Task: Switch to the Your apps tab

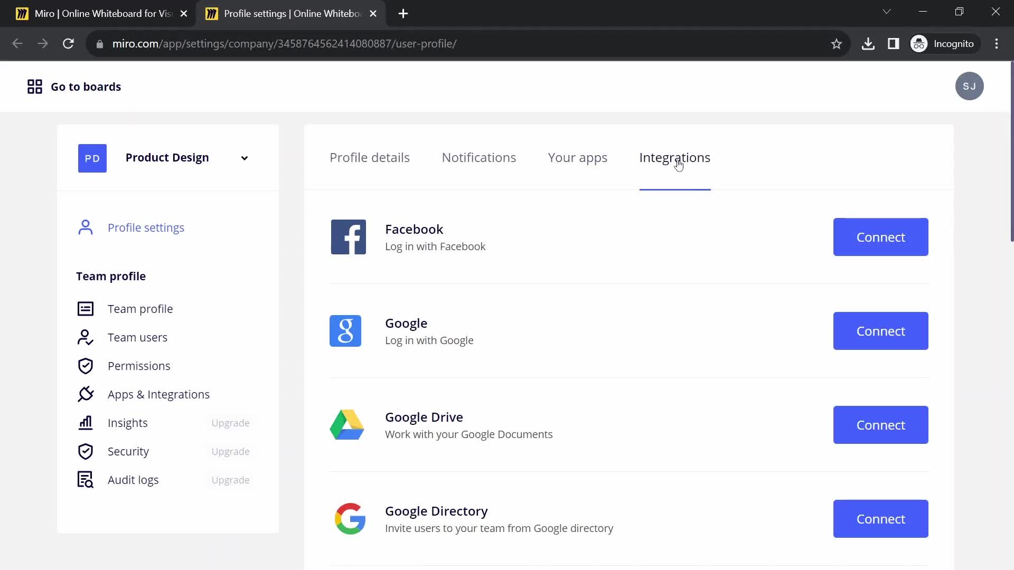Action: pyautogui.click(x=578, y=158)
